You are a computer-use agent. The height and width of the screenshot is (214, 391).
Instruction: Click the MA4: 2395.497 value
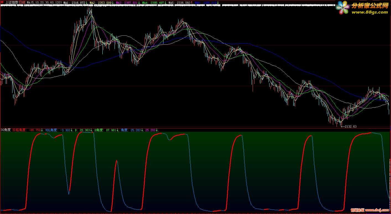154,3
